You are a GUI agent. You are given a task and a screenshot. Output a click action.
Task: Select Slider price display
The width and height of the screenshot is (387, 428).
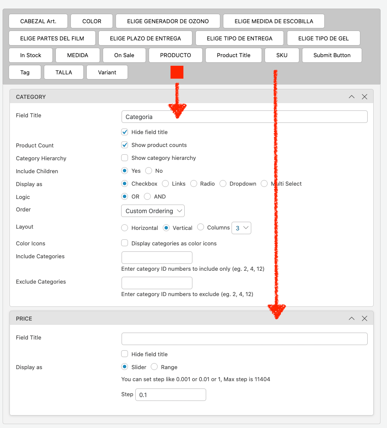click(125, 367)
